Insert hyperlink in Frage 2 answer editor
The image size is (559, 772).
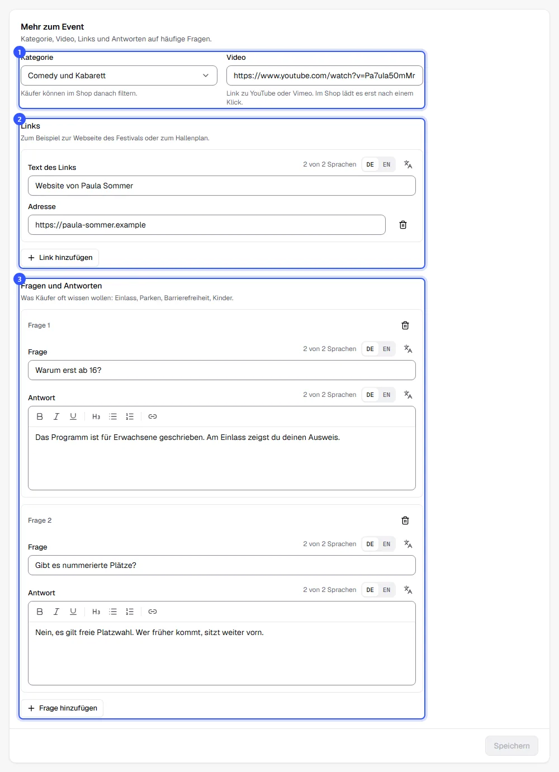pos(153,612)
